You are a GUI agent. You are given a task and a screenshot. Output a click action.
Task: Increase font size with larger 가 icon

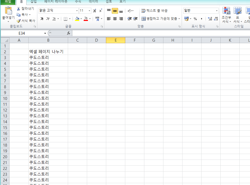tap(95, 11)
